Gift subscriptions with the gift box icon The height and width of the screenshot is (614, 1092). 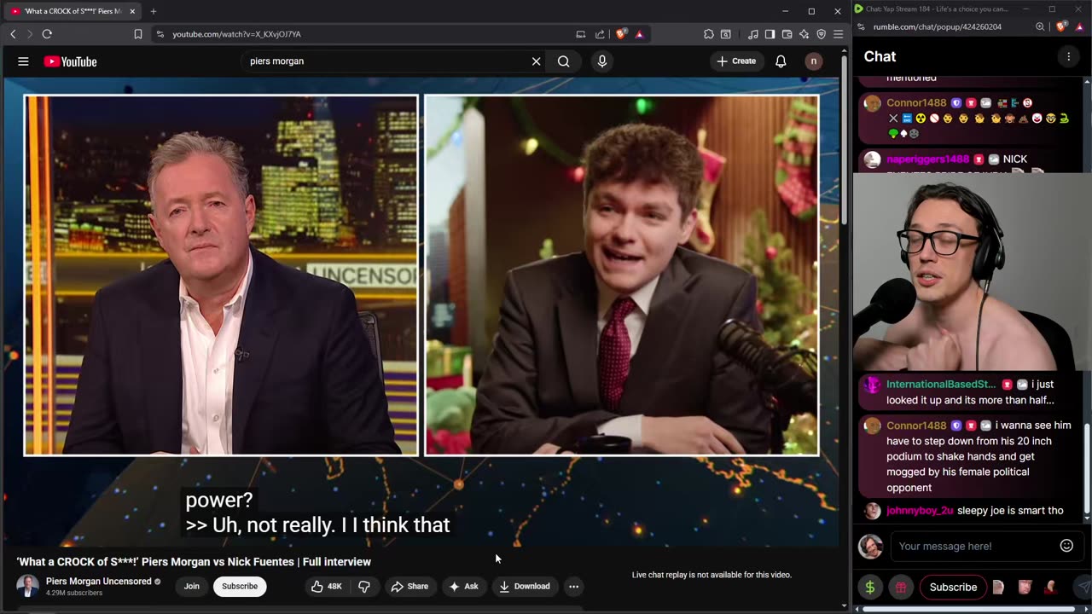coord(900,587)
